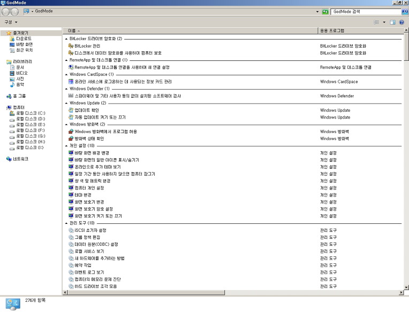409x312 pixels.
Task: Click the GodMode address bar path
Action: coord(43,11)
